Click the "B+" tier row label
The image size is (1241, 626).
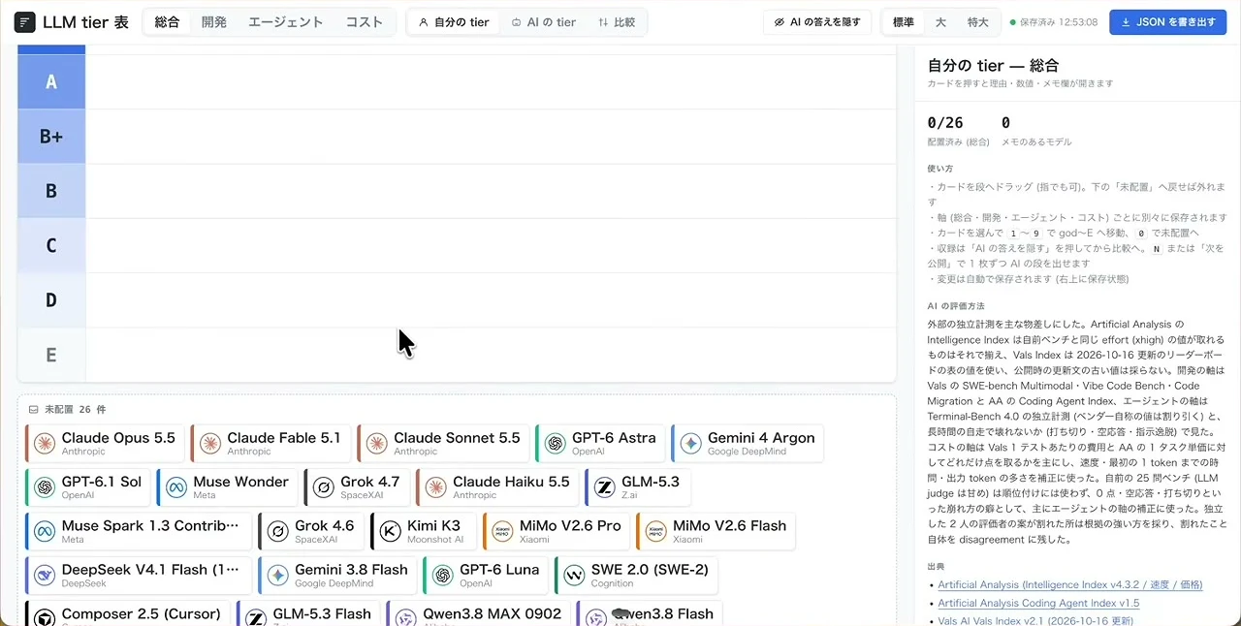click(x=51, y=137)
